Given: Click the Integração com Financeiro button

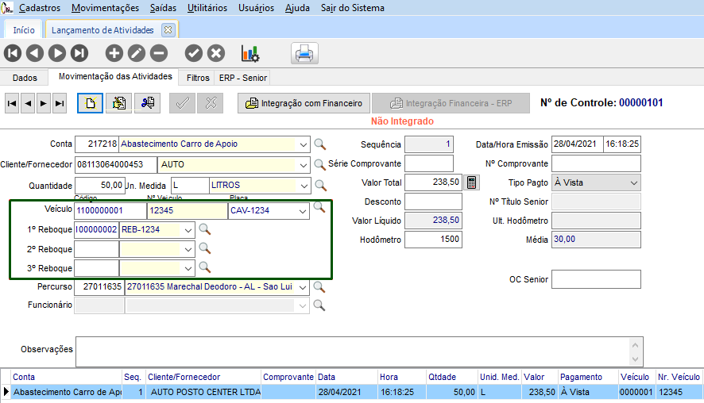Looking at the screenshot, I should [304, 103].
